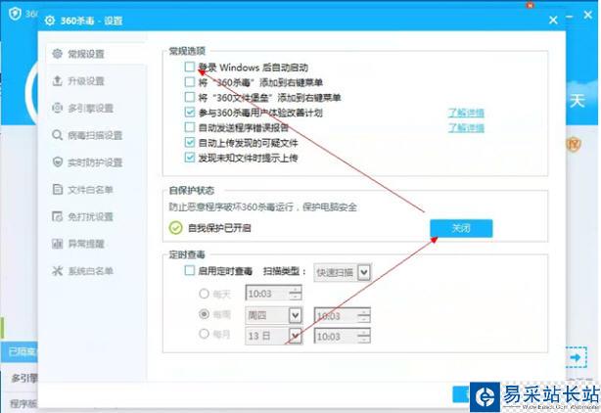
Task: Click the orange shield icon in the main 360 window
Action: 574,144
